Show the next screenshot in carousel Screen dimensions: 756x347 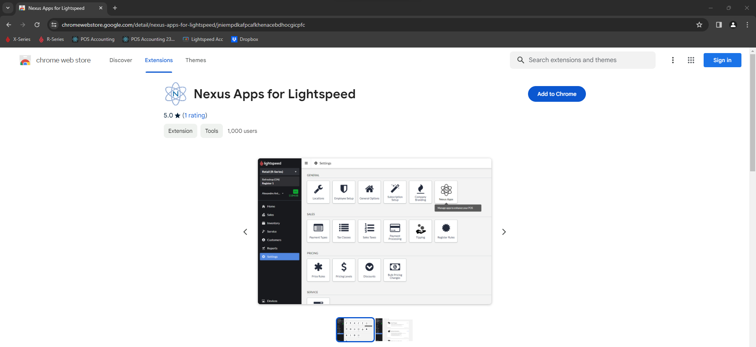[x=504, y=232]
